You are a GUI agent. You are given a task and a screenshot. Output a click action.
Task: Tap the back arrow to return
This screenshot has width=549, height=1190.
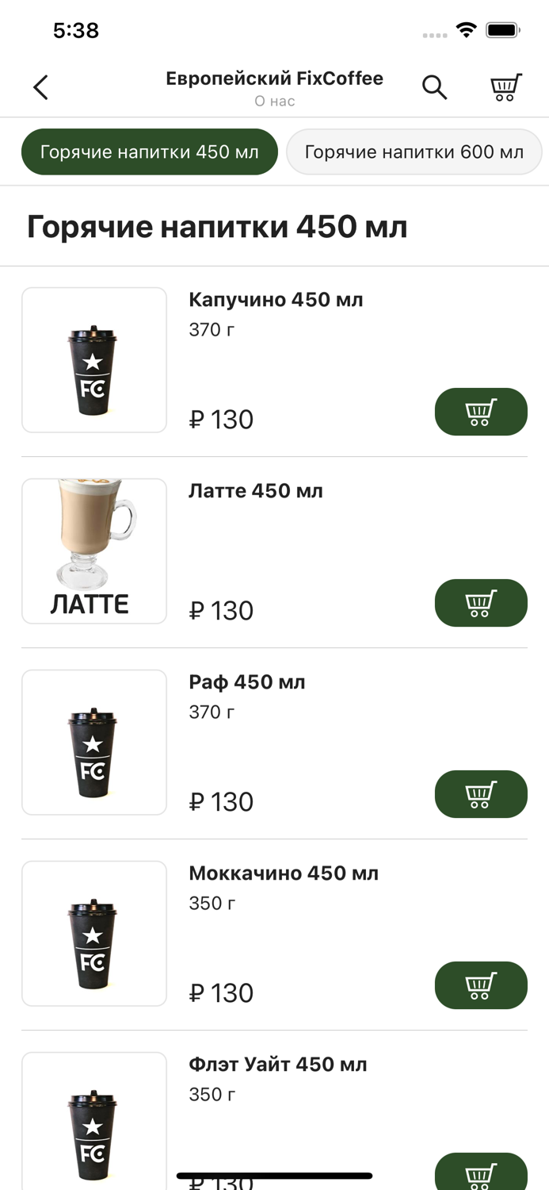pyautogui.click(x=40, y=87)
